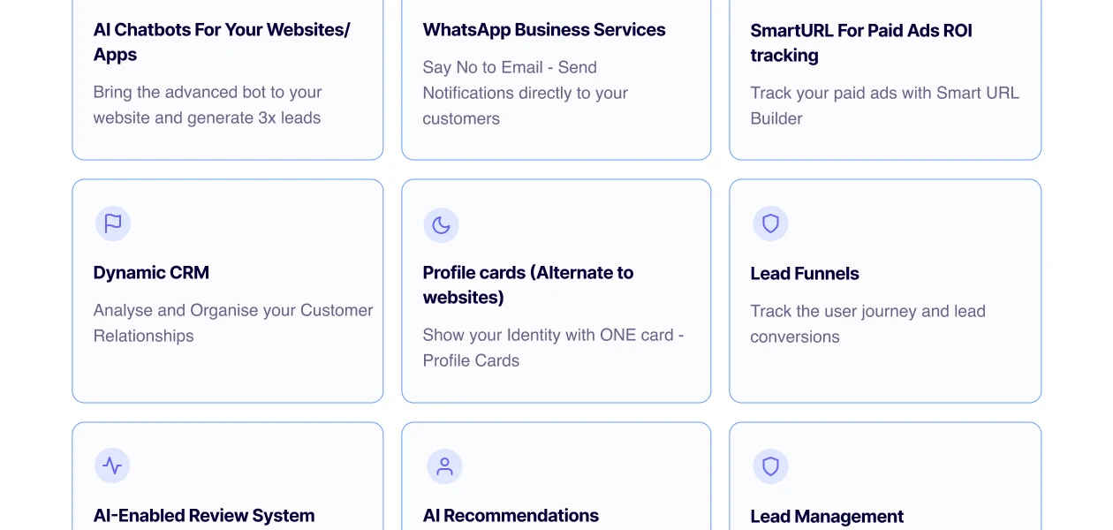Go to the AI-Enabled Review System title
The width and height of the screenshot is (1113, 530).
(204, 516)
